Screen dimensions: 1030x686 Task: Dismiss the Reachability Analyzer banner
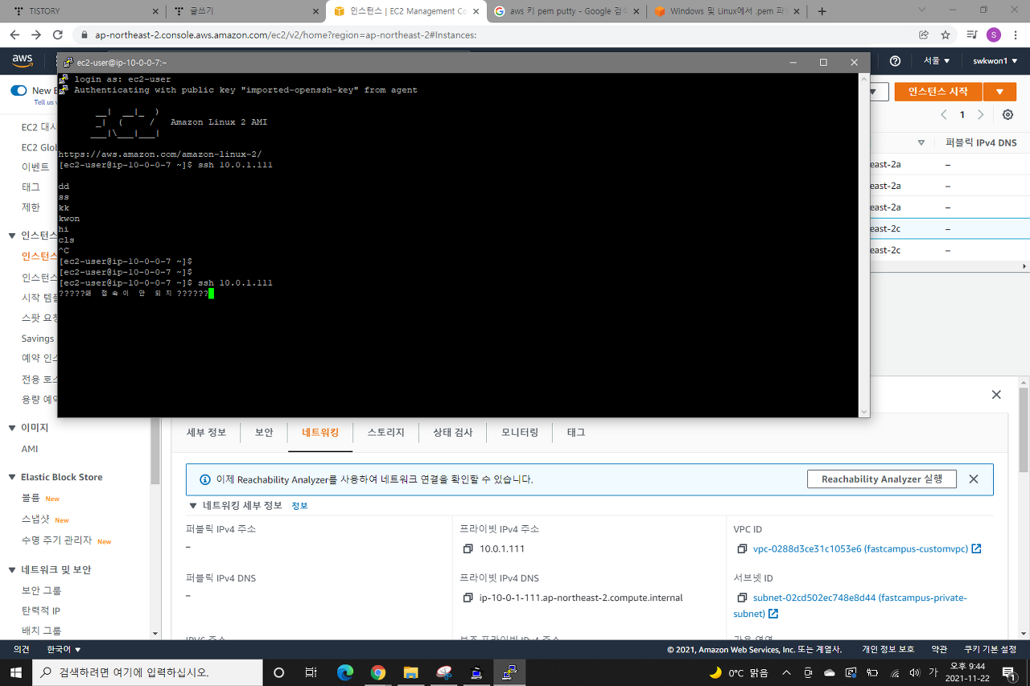[973, 479]
